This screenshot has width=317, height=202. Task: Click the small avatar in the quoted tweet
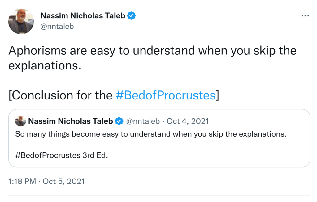pyautogui.click(x=20, y=121)
